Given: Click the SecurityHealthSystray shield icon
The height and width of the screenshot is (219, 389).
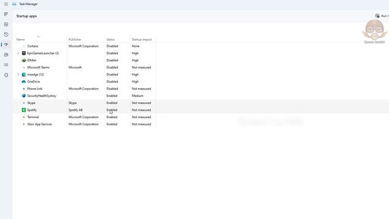Looking at the screenshot, I should pyautogui.click(x=24, y=96).
